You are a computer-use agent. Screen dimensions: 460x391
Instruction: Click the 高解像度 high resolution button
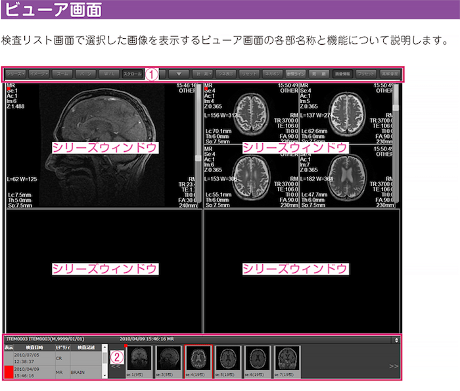390,74
